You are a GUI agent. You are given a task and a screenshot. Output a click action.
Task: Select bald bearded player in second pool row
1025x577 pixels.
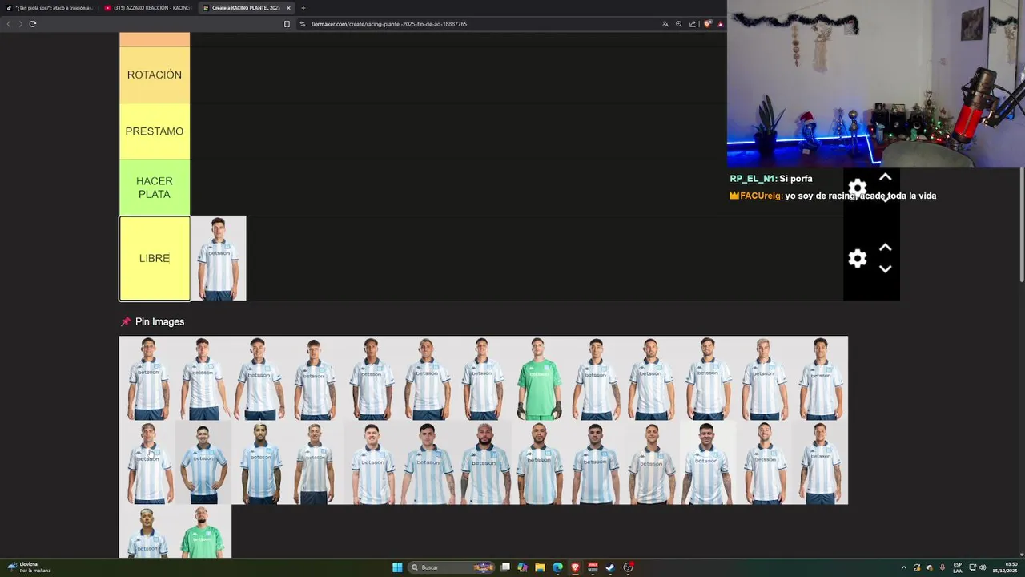point(484,462)
